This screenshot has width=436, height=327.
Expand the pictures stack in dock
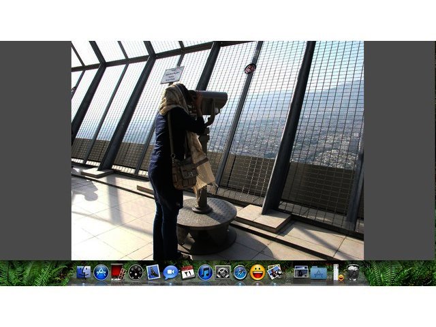(x=301, y=273)
